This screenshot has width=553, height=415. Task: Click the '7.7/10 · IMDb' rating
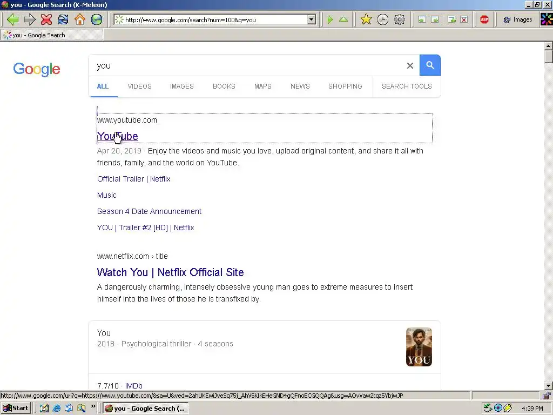120,386
